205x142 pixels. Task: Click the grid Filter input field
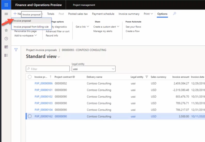click(x=48, y=69)
